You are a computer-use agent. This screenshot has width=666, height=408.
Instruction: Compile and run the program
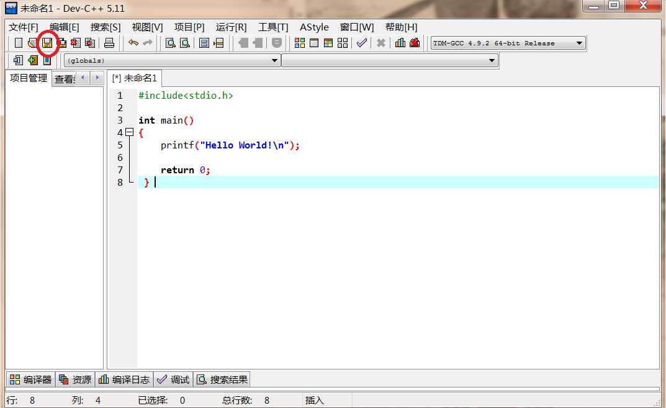point(328,43)
